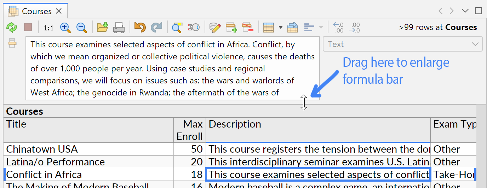
Task: Select the Making of Modern Baseball cell
Action: (88, 185)
